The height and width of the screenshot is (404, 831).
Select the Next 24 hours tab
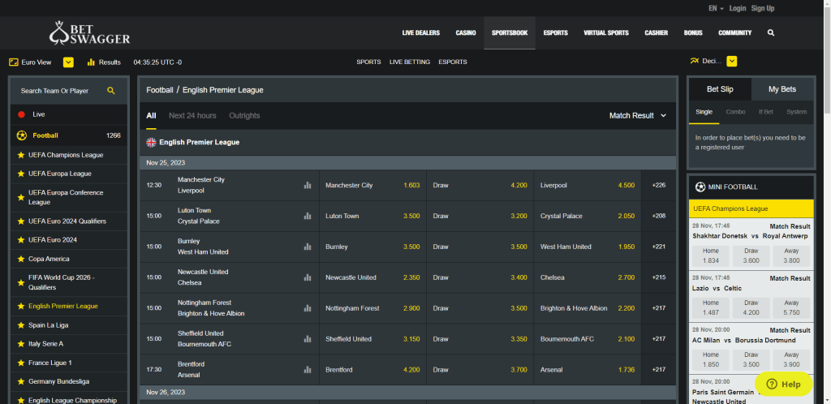pos(192,116)
